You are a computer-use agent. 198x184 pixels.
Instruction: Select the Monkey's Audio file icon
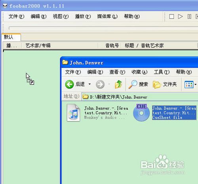73,113
